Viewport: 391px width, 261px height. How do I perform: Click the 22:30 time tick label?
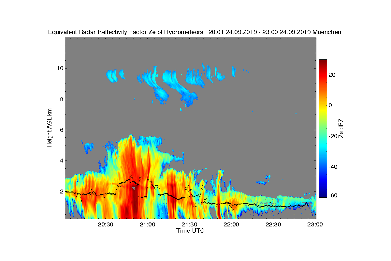point(273,225)
